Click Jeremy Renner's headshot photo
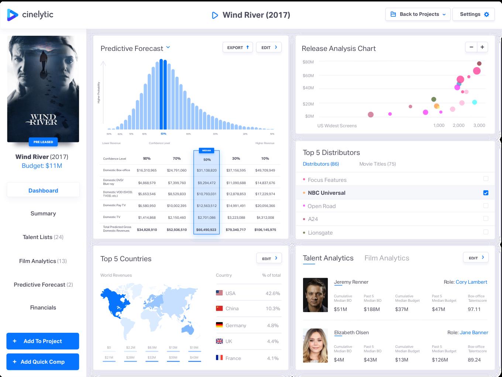 click(315, 295)
